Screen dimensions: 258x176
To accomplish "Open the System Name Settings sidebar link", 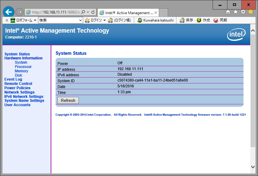I will 24,101.
